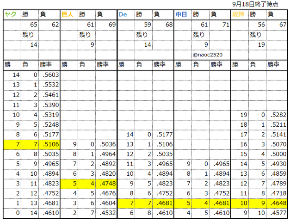Select the orange 巨人 team header cell
Screen dimensions: 290x222
[x=69, y=14]
